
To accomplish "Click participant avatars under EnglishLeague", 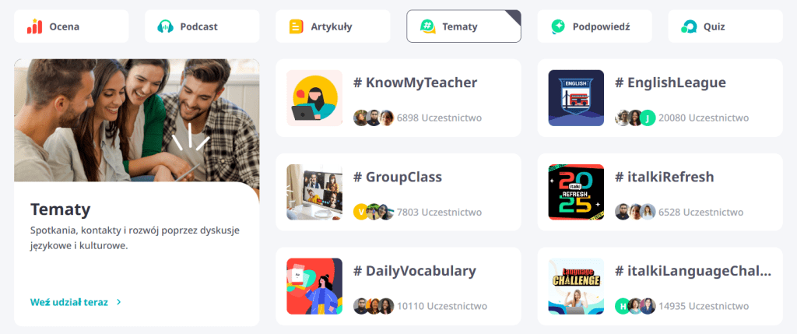I will [x=635, y=118].
